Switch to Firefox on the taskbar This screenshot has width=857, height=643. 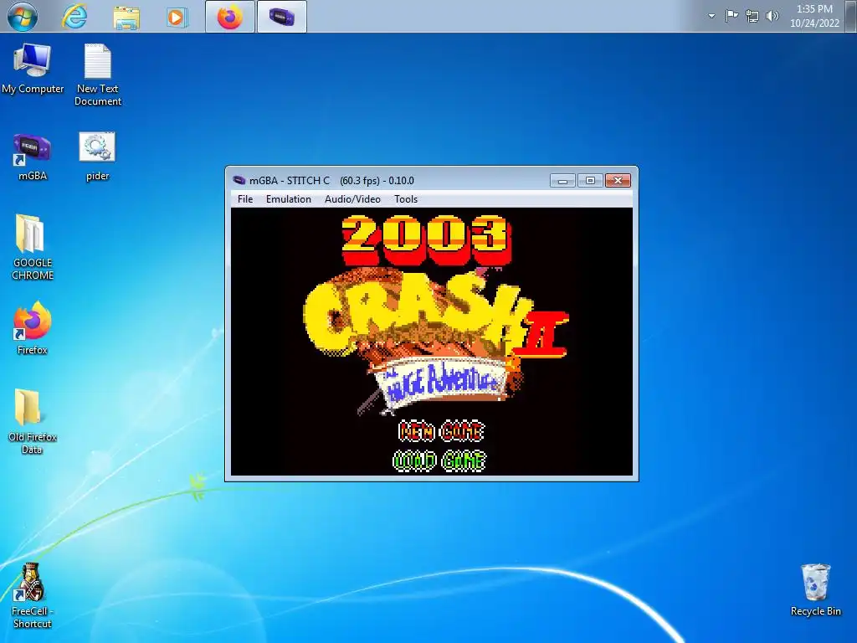pyautogui.click(x=230, y=17)
